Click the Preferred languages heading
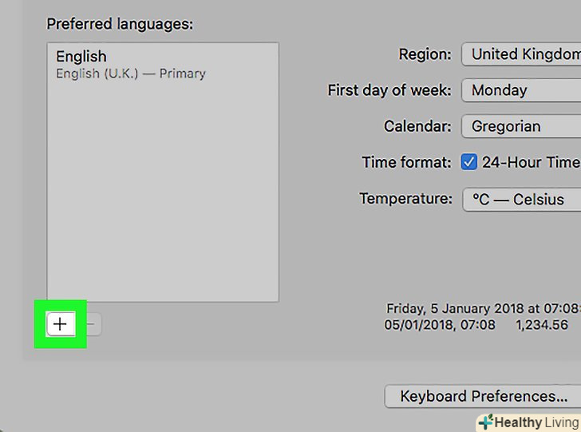The width and height of the screenshot is (581, 432). [120, 24]
